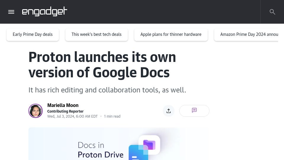284x160 pixels.
Task: Go to Engadget home via logo
Action: point(45,12)
